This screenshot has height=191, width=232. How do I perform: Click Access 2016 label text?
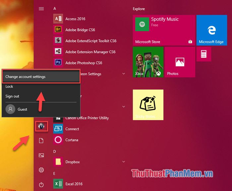[x=75, y=19]
